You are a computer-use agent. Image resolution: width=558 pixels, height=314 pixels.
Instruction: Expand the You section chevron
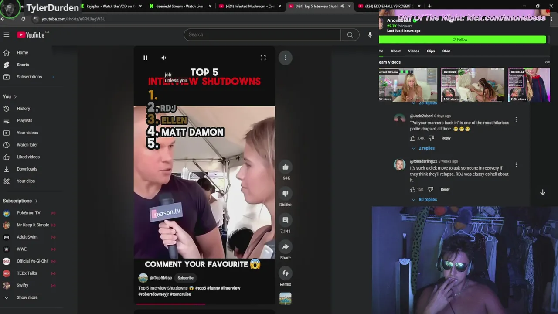coord(15,96)
